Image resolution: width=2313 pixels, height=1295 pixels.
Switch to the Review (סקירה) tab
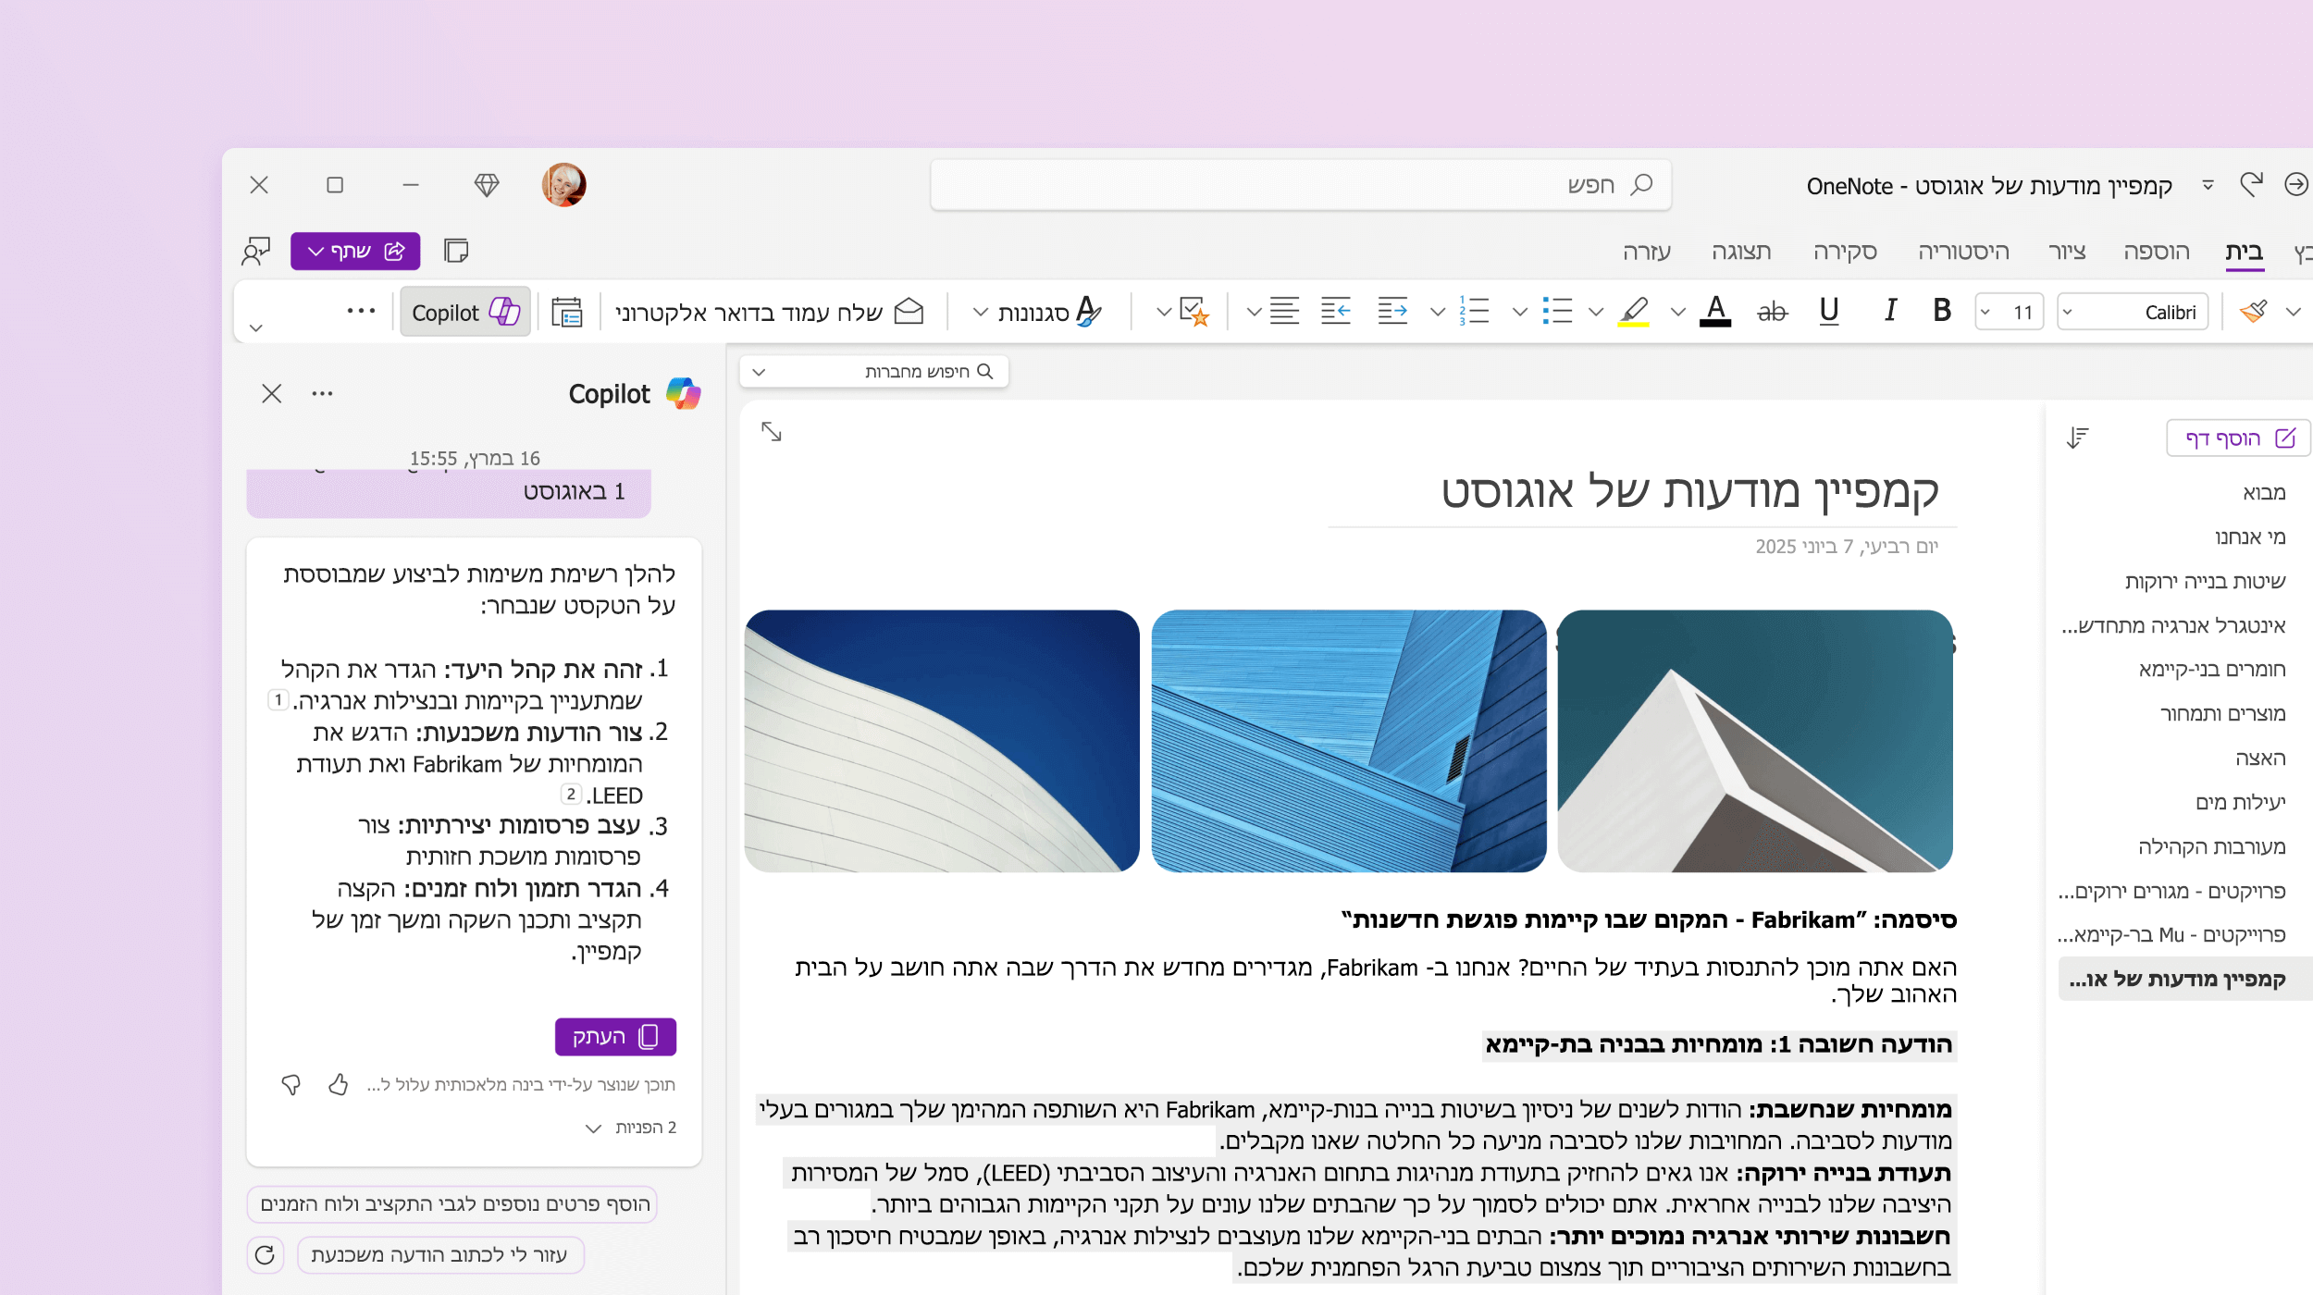pos(1845,252)
